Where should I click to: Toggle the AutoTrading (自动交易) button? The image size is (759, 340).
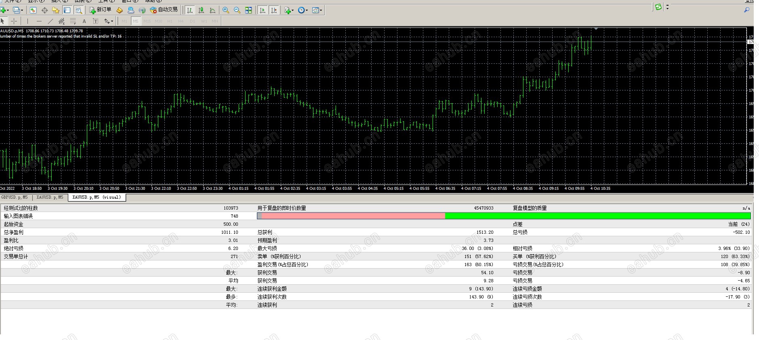click(164, 10)
